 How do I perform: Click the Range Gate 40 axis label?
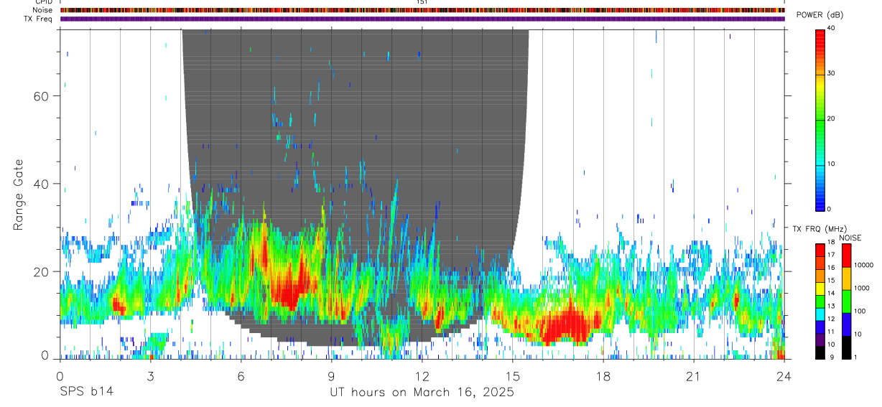[40, 184]
